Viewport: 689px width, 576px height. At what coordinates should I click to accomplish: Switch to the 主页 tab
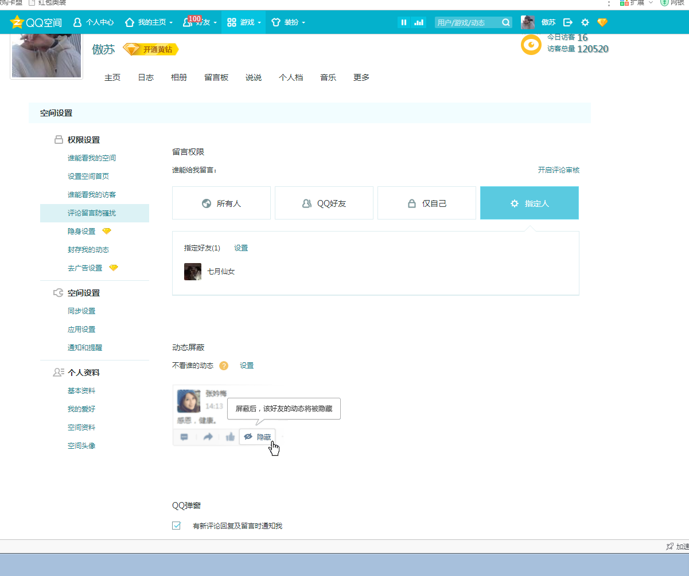[112, 77]
